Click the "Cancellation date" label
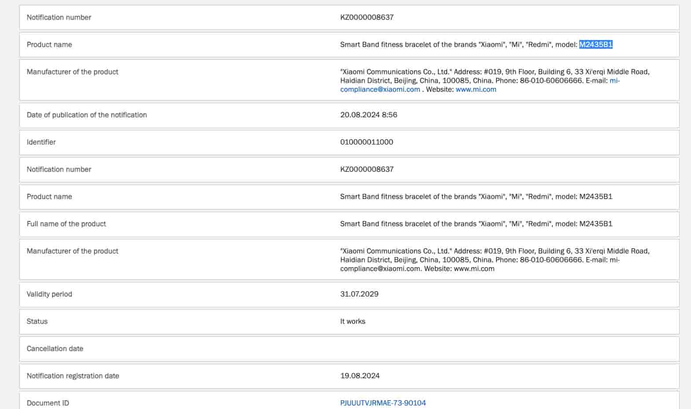Viewport: 691px width, 409px height. (55, 348)
